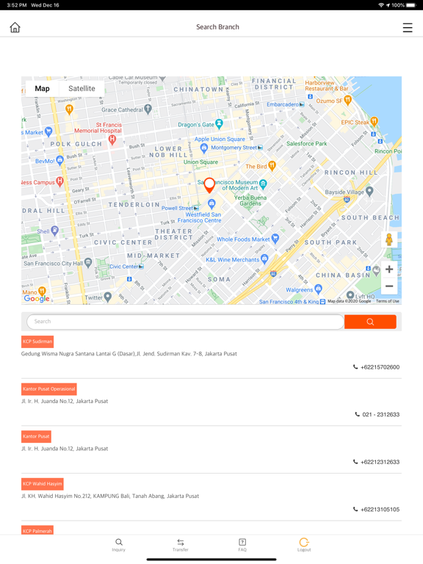Focus the branch Search input field
The width and height of the screenshot is (423, 564).
tap(185, 322)
